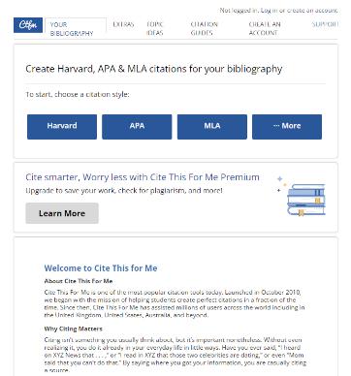This screenshot has width=351, height=376.
Task: Open the Extras menu item
Action: (x=123, y=24)
